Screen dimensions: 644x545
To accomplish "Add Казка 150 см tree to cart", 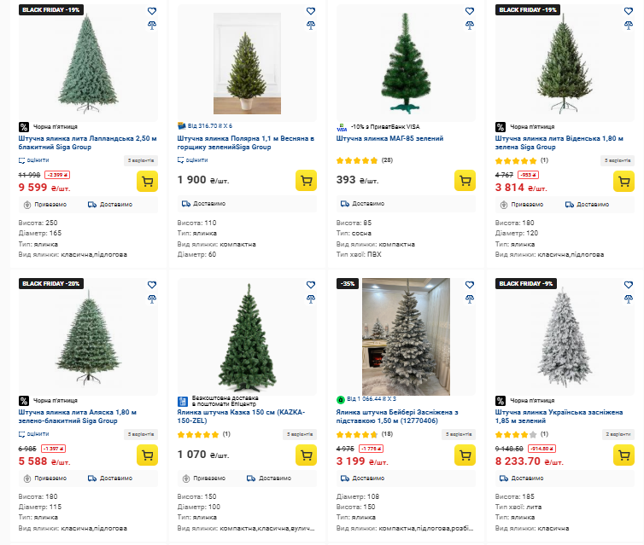I will click(306, 455).
